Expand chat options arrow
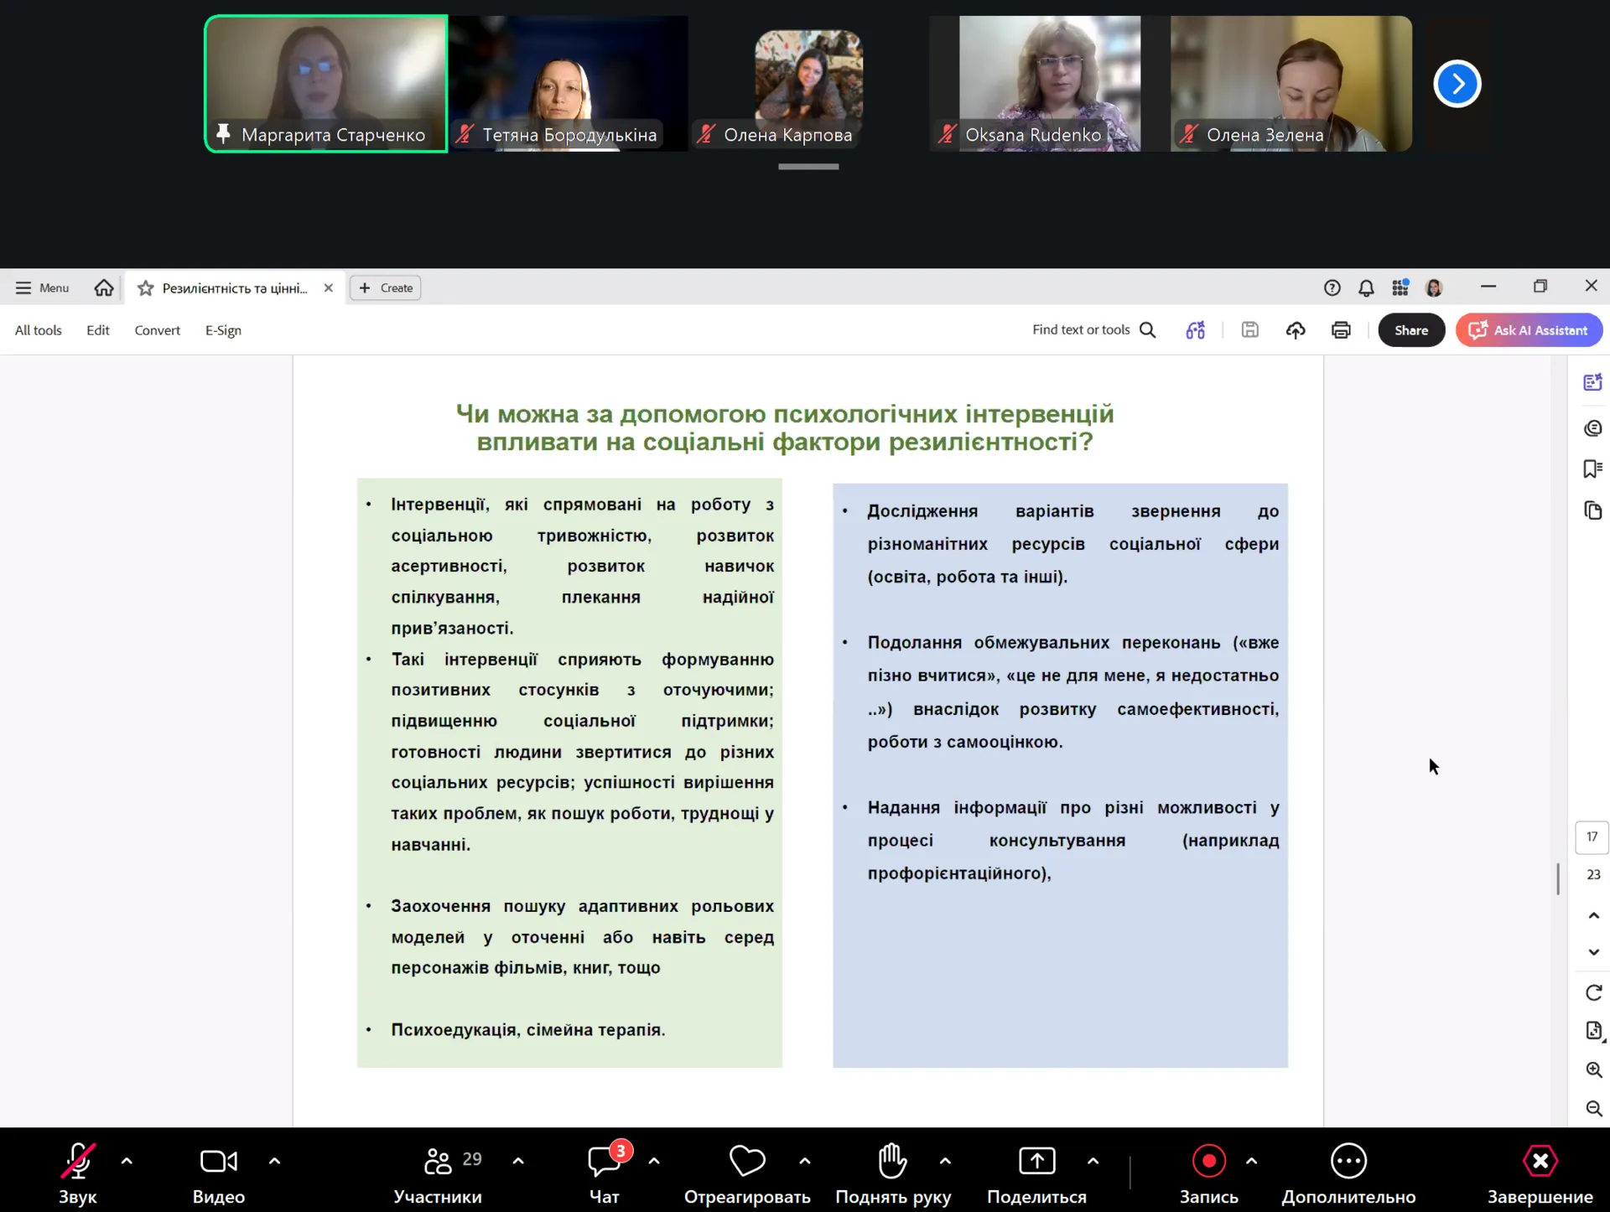This screenshot has height=1212, width=1610. 654,1161
